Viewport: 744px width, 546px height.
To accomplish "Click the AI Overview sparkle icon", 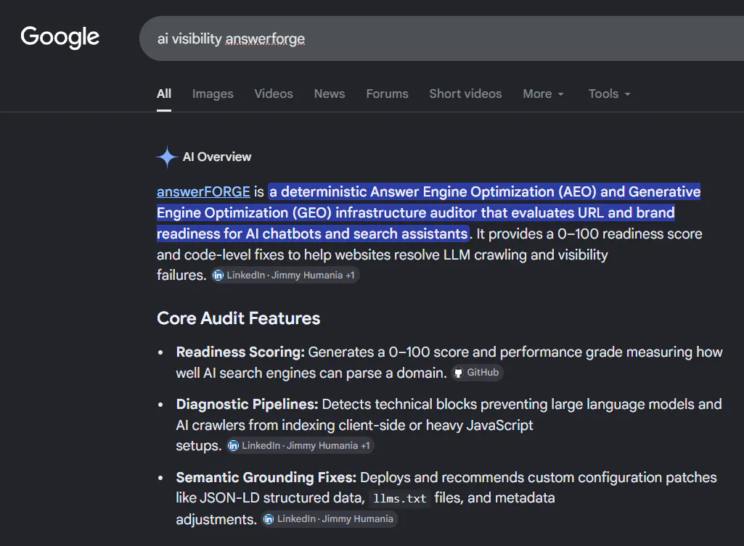I will (x=167, y=157).
